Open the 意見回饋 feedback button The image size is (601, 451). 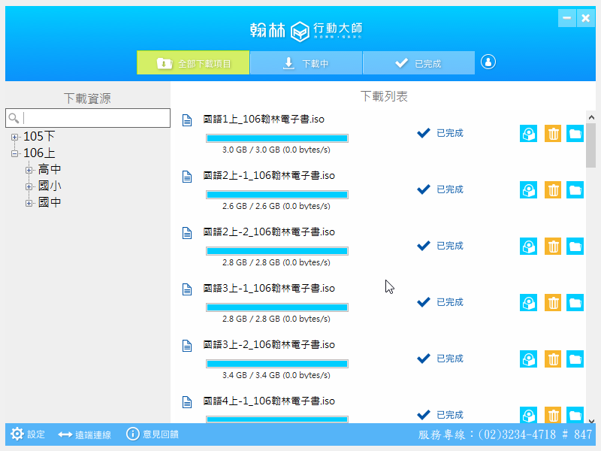(x=153, y=434)
